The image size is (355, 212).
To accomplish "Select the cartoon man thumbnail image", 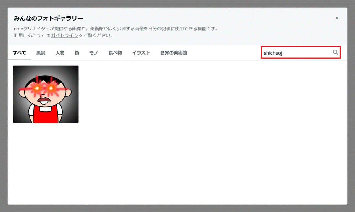I will [46, 94].
